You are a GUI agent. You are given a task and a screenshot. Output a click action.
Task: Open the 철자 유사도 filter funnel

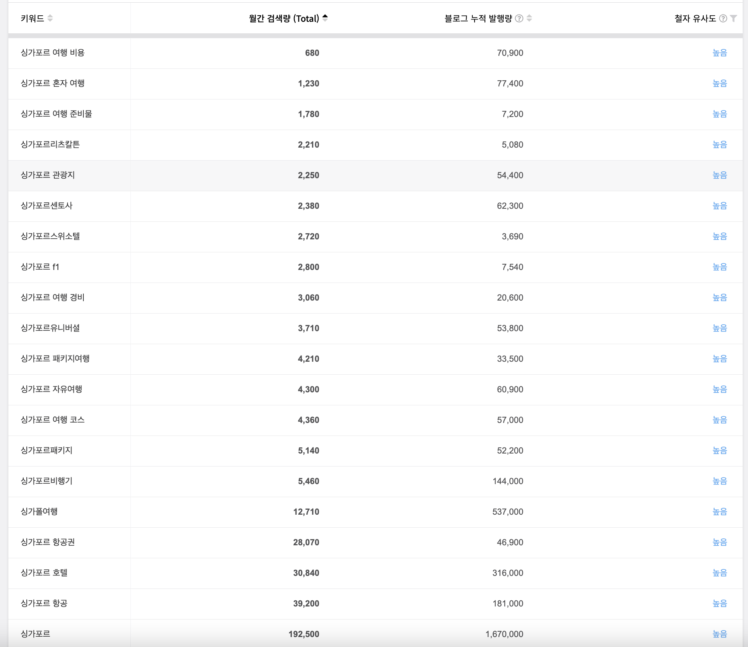coord(733,18)
